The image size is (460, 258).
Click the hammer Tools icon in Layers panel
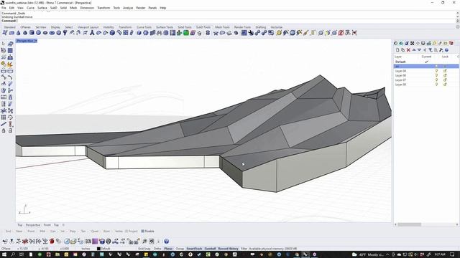[441, 50]
